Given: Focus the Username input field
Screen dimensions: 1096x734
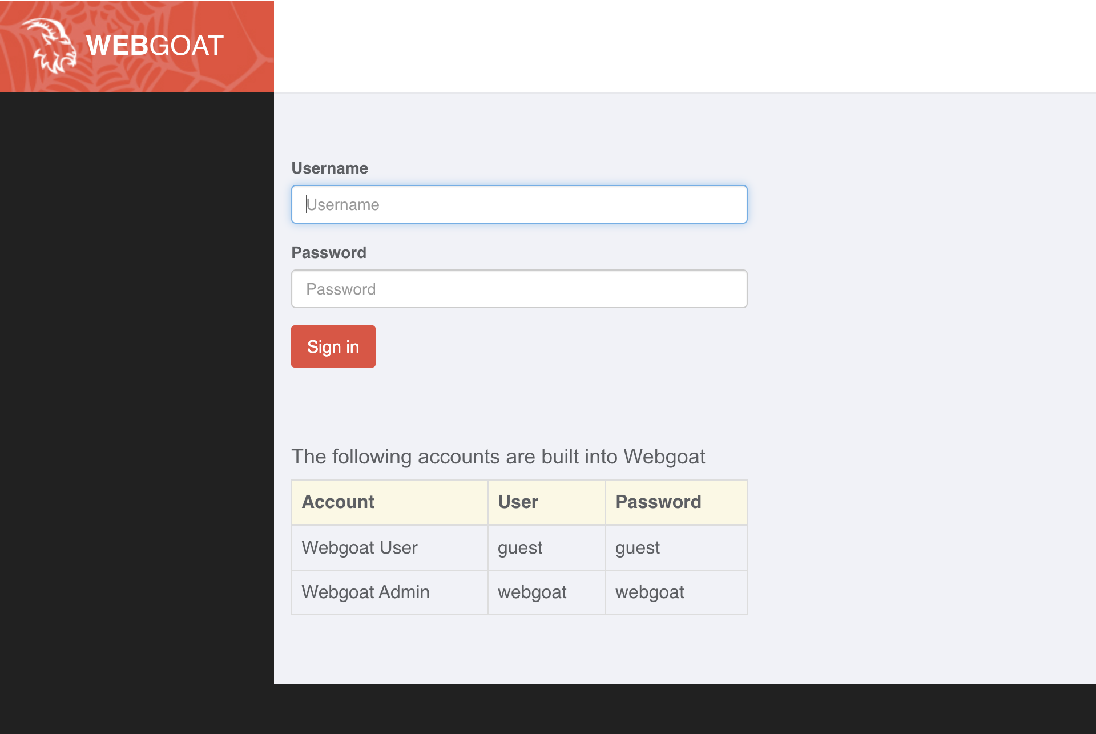Looking at the screenshot, I should 519,204.
